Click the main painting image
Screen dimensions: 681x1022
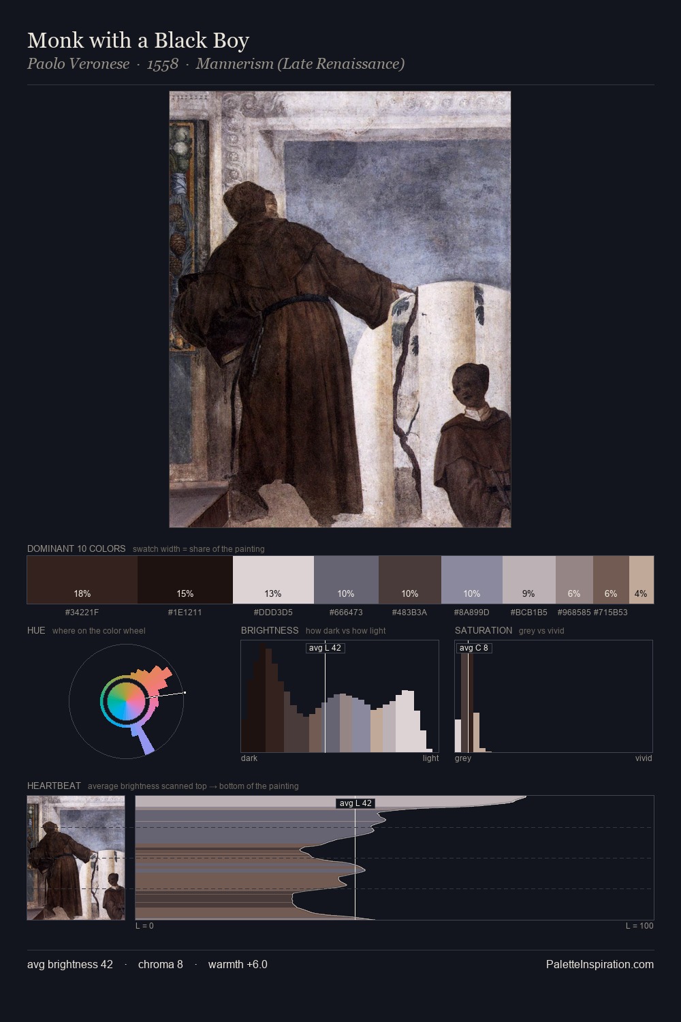point(340,309)
